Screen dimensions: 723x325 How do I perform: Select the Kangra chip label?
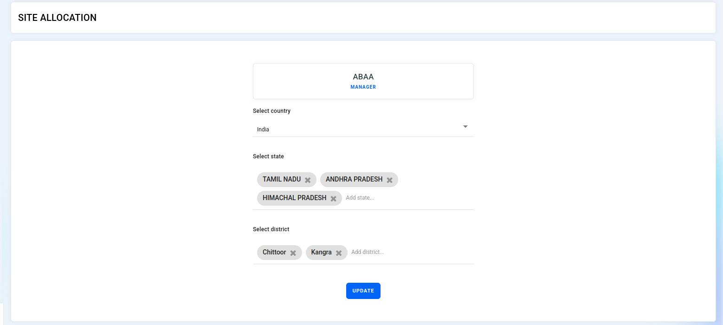(322, 252)
